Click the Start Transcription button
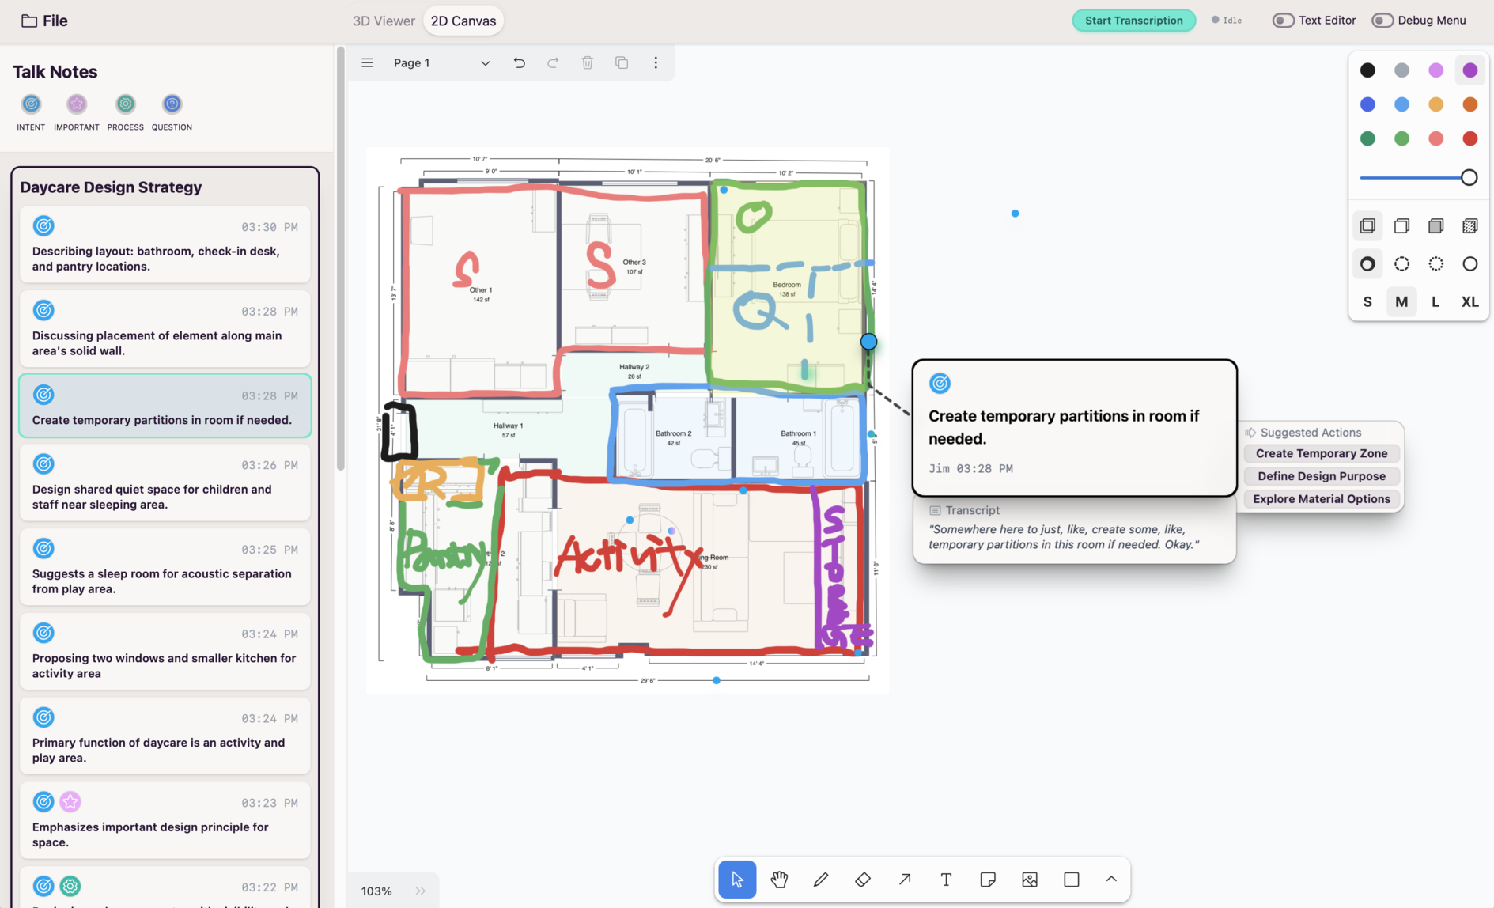The image size is (1494, 908). (x=1133, y=21)
